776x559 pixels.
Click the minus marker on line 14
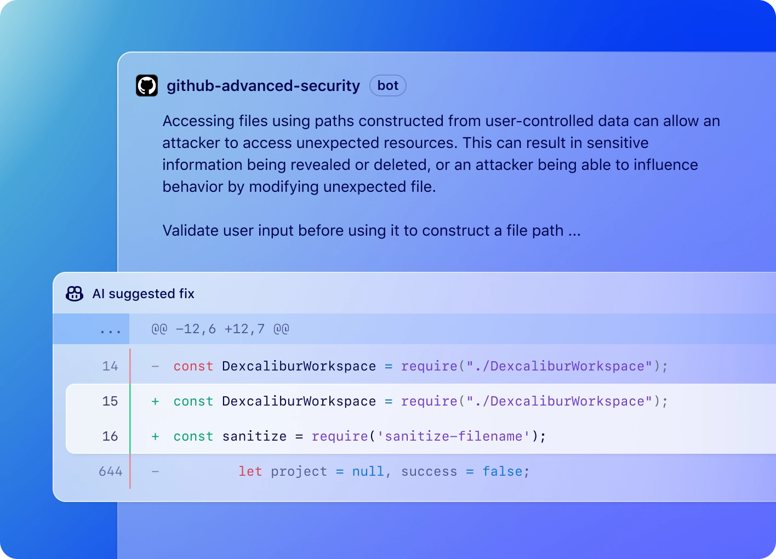(x=156, y=366)
